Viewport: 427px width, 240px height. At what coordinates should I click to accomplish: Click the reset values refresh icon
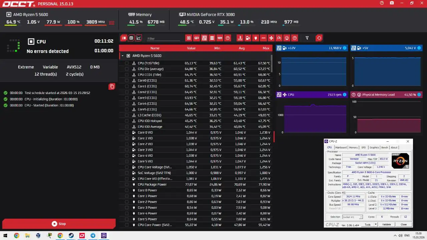(319, 38)
